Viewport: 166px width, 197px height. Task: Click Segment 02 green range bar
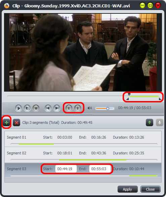pos(93,160)
